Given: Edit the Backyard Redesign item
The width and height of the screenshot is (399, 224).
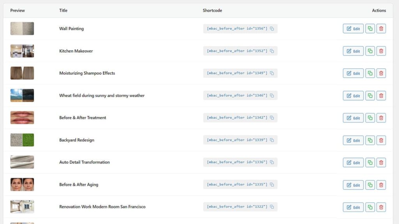Looking at the screenshot, I should click(353, 140).
